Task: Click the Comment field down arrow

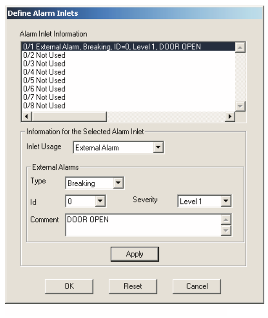Action: pyautogui.click(x=226, y=231)
